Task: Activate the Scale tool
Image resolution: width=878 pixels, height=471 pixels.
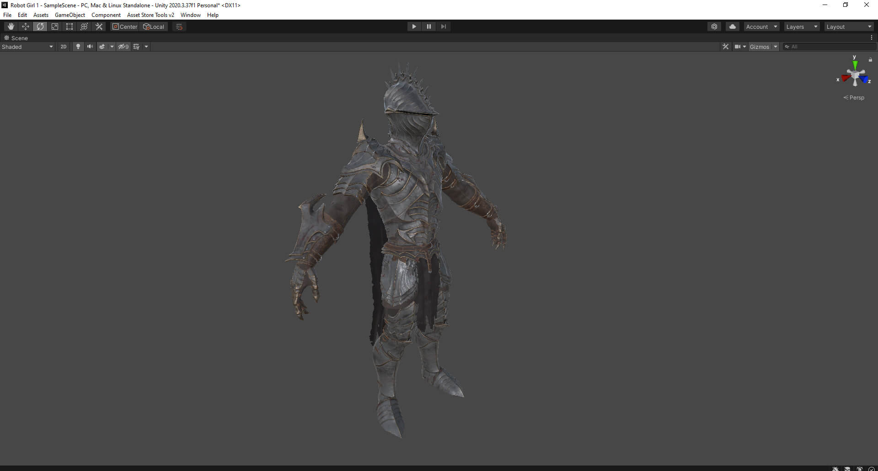Action: click(x=55, y=26)
